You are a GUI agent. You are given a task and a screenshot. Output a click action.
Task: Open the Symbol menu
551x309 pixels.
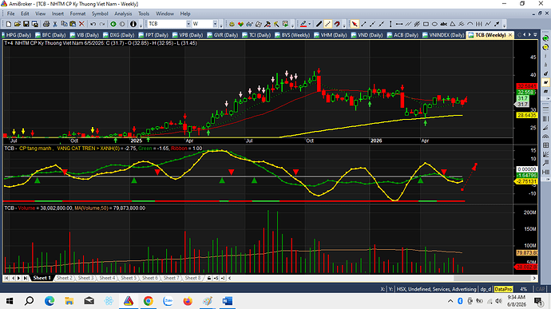coord(100,14)
